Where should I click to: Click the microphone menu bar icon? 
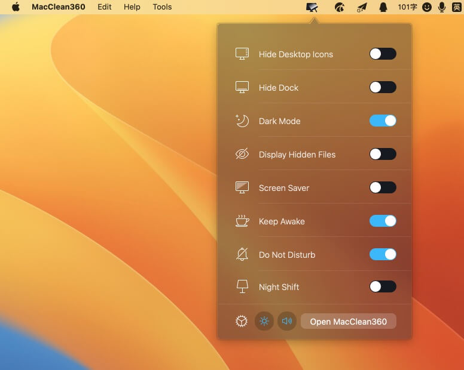coord(442,7)
